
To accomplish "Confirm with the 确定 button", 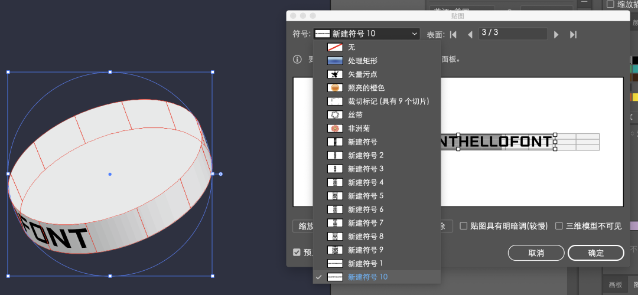I will pyautogui.click(x=595, y=253).
